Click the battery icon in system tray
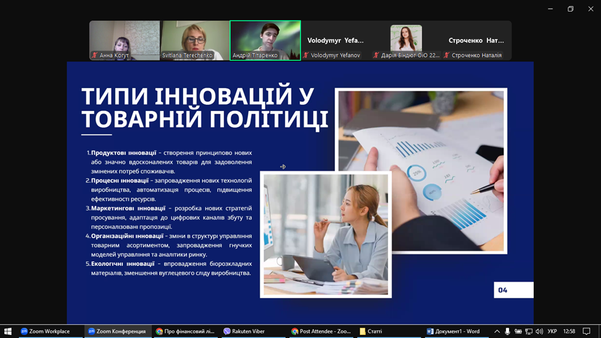Image resolution: width=601 pixels, height=338 pixels. [518, 331]
